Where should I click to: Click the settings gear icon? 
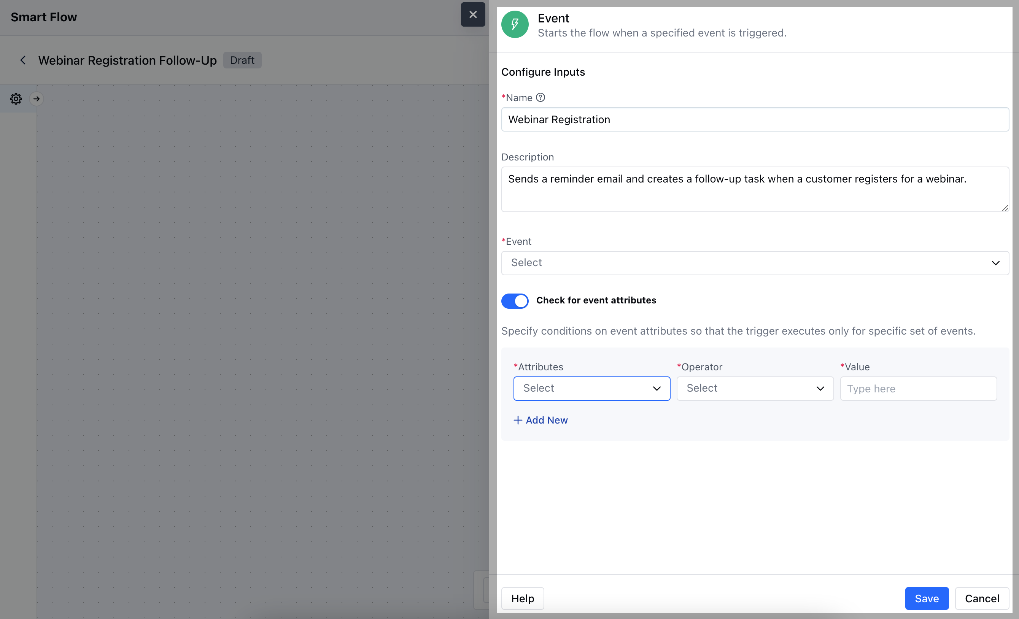pos(16,99)
